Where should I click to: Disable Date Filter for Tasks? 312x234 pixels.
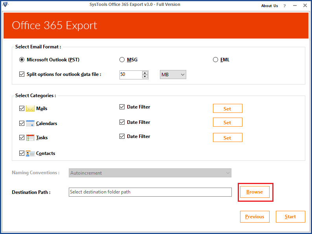[122, 136]
